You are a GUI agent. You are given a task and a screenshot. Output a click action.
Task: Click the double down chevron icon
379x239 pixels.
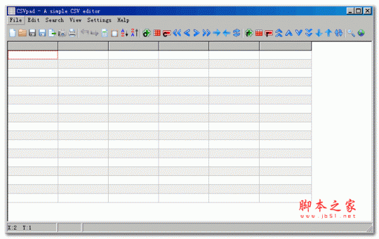click(x=309, y=33)
